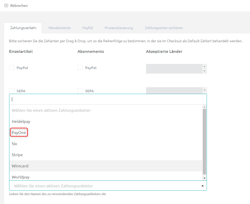Collapse the payment provider dropdown caret
This screenshot has height=204, width=250.
pos(202,186)
